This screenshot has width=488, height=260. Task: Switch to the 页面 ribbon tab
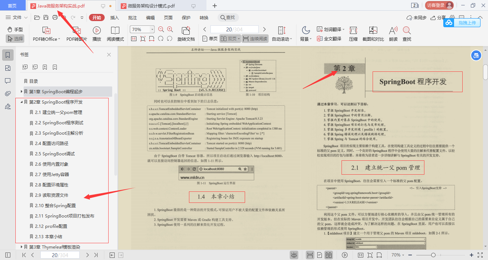pos(168,17)
